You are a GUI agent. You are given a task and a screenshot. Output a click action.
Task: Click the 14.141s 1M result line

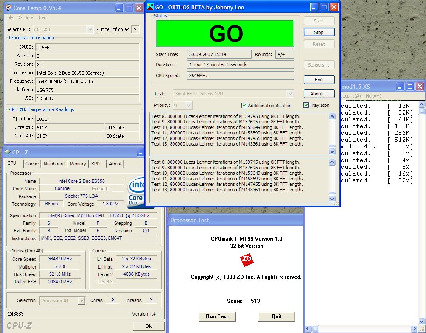point(376,146)
